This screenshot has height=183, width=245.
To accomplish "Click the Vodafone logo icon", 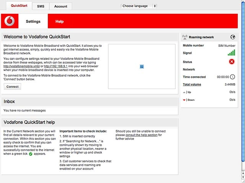I will pos(10,21).
